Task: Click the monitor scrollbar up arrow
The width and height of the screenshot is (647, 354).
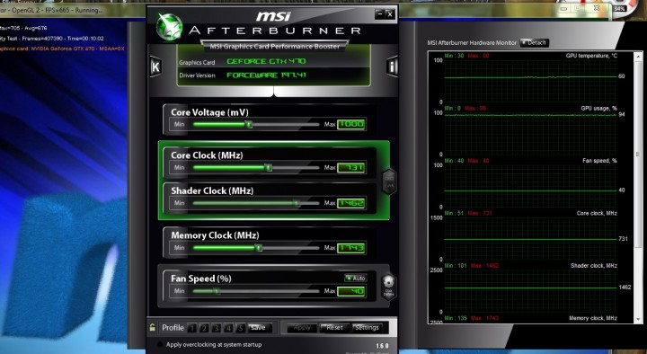Action: point(639,55)
